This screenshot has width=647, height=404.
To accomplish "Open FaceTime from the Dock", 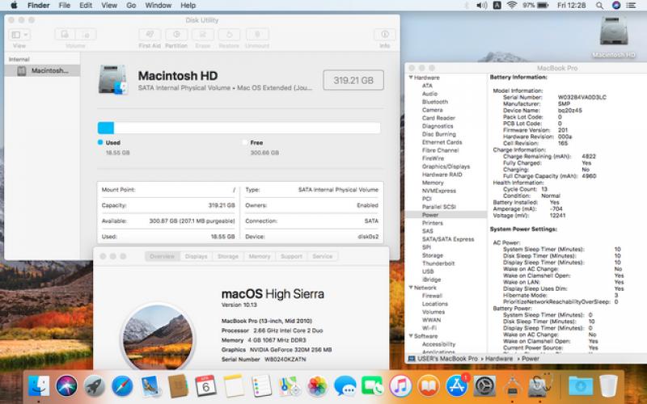I will (373, 387).
